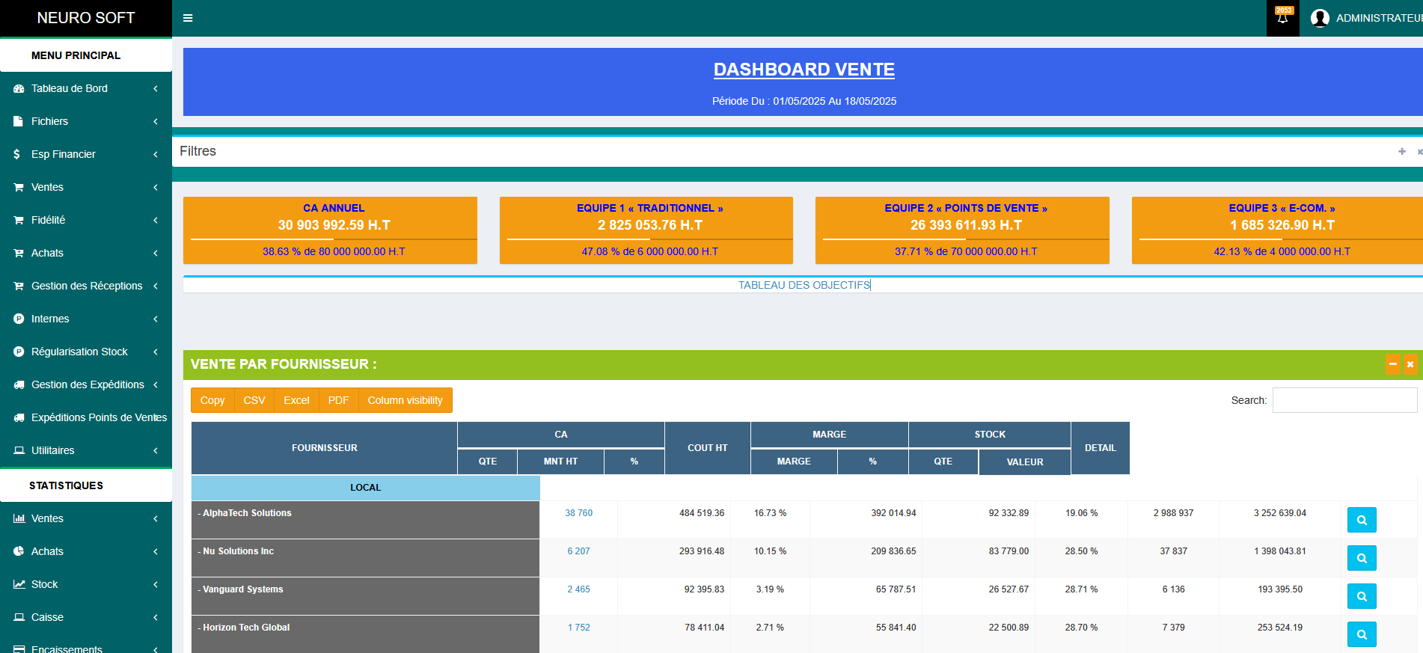Image resolution: width=1423 pixels, height=653 pixels.
Task: Click the hamburger menu toggle icon
Action: click(188, 18)
